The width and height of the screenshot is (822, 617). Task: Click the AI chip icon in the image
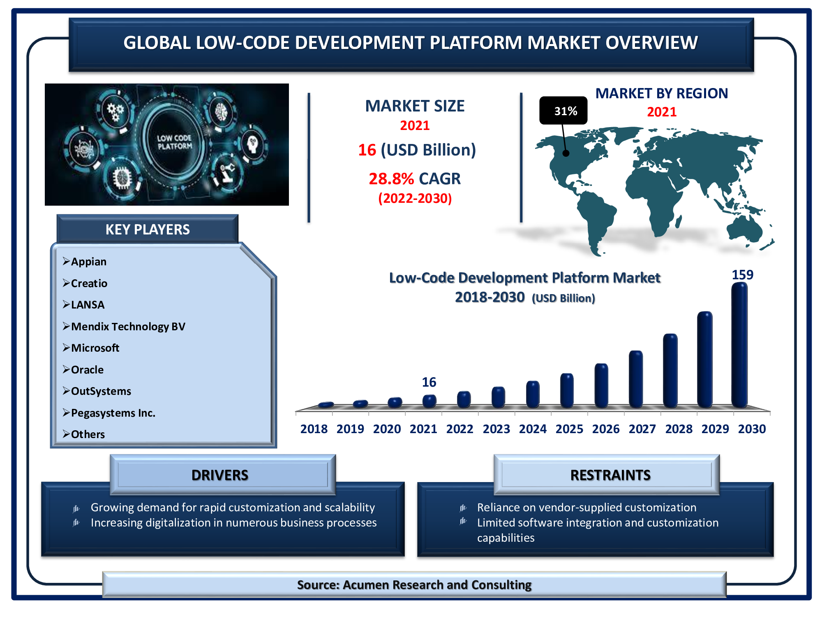coord(122,178)
